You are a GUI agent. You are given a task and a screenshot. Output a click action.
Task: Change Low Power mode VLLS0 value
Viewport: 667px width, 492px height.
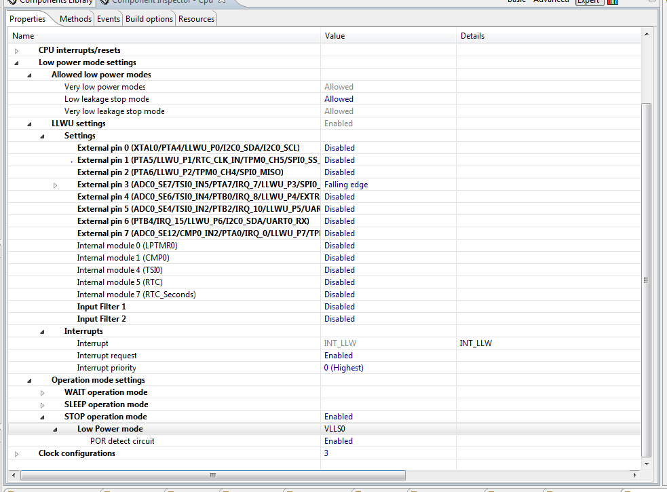coord(335,429)
